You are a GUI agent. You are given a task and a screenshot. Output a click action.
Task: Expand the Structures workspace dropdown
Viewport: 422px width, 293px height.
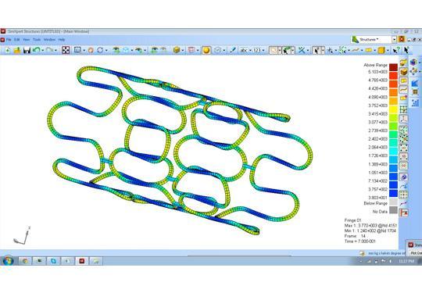pos(394,40)
